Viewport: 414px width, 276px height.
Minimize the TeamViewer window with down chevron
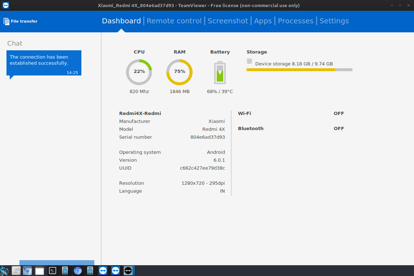[x=392, y=5]
